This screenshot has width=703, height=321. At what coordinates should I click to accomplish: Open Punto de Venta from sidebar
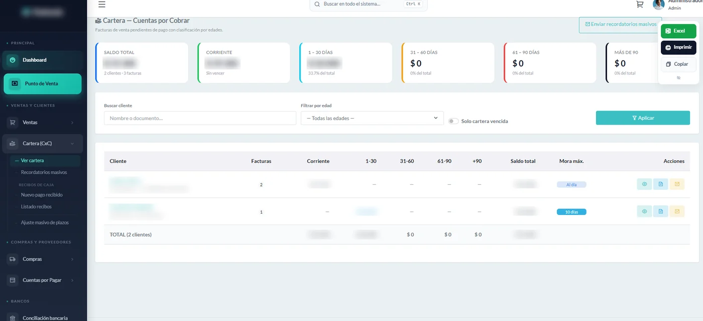click(43, 84)
